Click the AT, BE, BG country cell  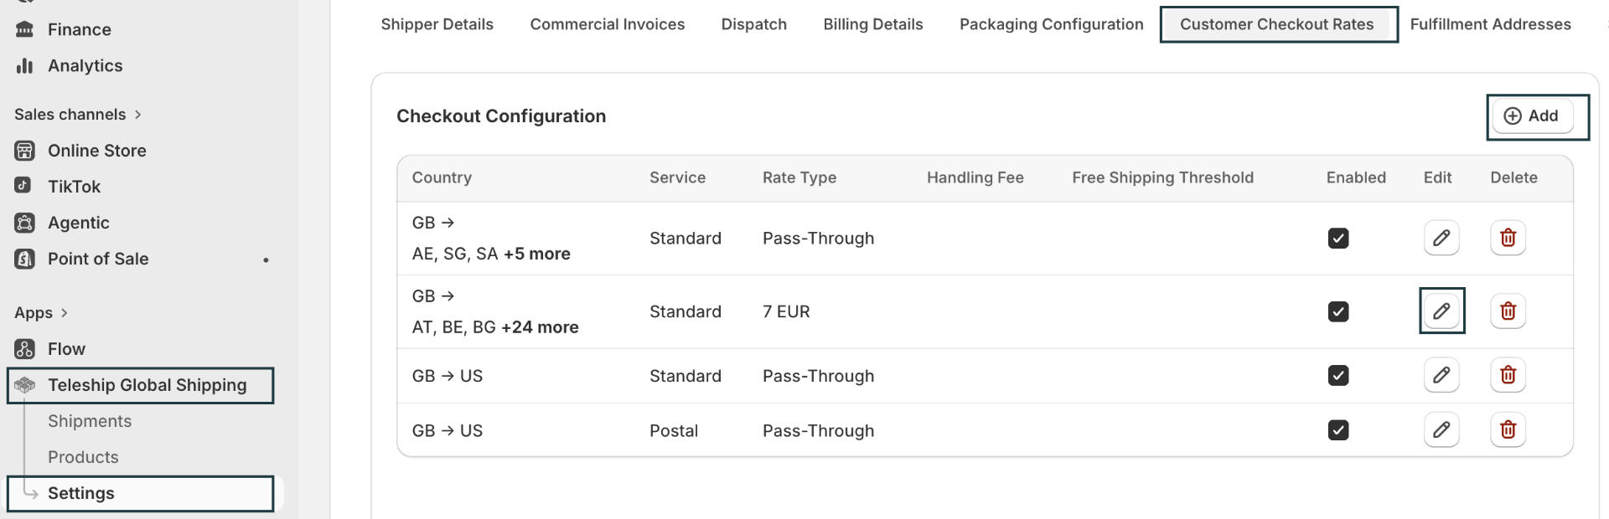[x=495, y=311]
